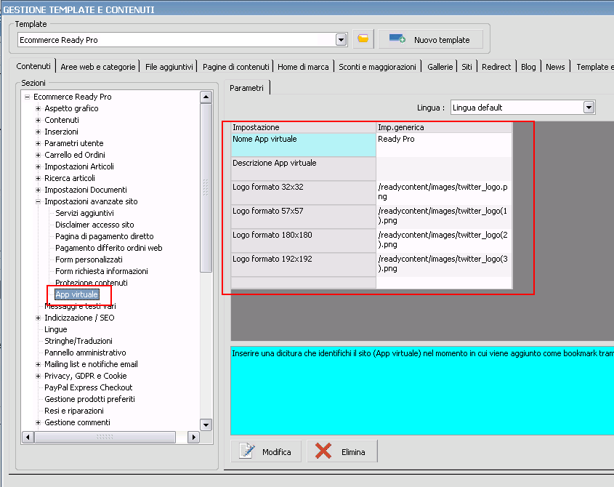Viewport: 614px width, 487px height.
Task: Select the Logo formato 32x32 row
Action: (304, 193)
